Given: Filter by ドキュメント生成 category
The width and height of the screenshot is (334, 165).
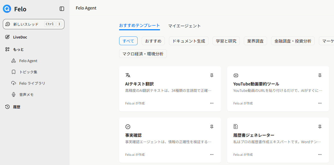Looking at the screenshot, I should pyautogui.click(x=188, y=41).
